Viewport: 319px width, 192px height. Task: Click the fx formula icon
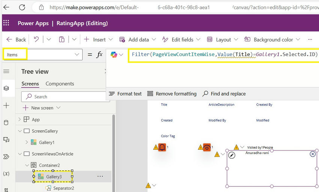[x=99, y=54]
